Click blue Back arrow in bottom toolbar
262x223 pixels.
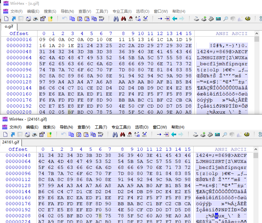point(174,134)
